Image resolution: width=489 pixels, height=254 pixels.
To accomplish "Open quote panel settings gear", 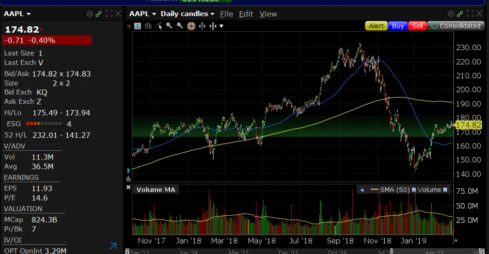I will (x=89, y=14).
